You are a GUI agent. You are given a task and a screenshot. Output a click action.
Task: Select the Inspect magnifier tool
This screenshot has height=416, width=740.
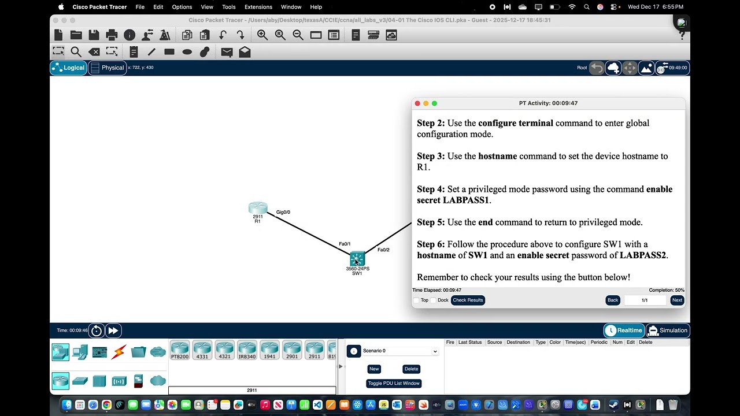[76, 52]
